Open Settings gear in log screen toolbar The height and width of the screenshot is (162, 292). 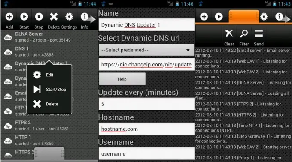coord(264,17)
